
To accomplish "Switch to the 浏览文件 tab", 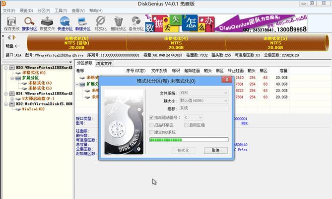I will coord(104,64).
